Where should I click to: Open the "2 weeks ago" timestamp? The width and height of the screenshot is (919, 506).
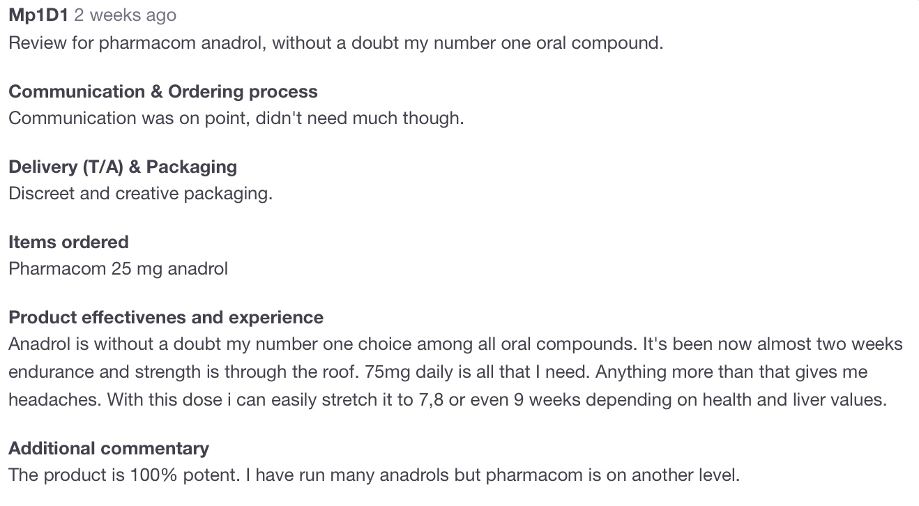coord(125,15)
